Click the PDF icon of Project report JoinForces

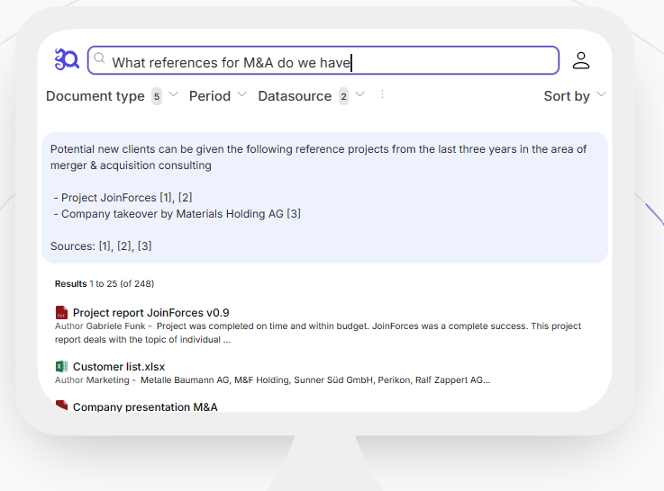point(61,313)
